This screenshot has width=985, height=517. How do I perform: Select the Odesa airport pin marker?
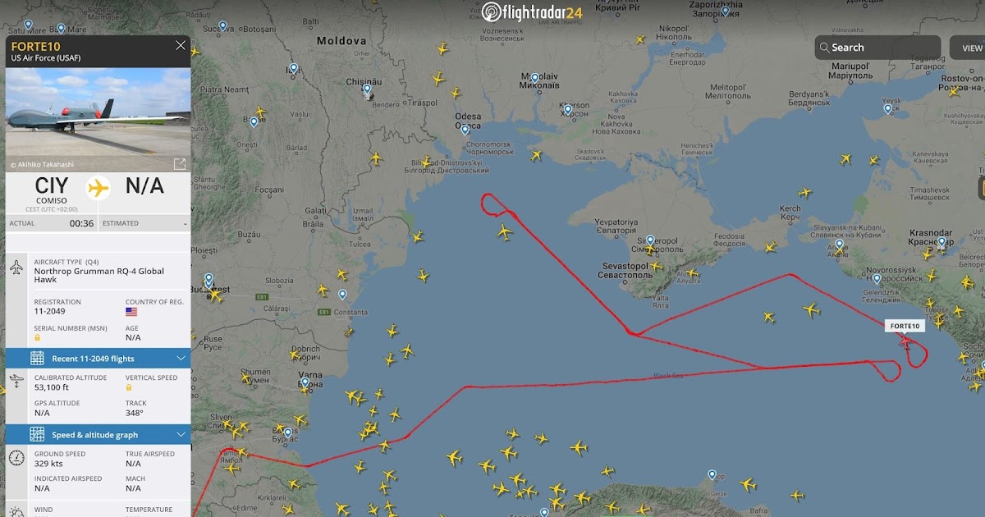point(465,130)
